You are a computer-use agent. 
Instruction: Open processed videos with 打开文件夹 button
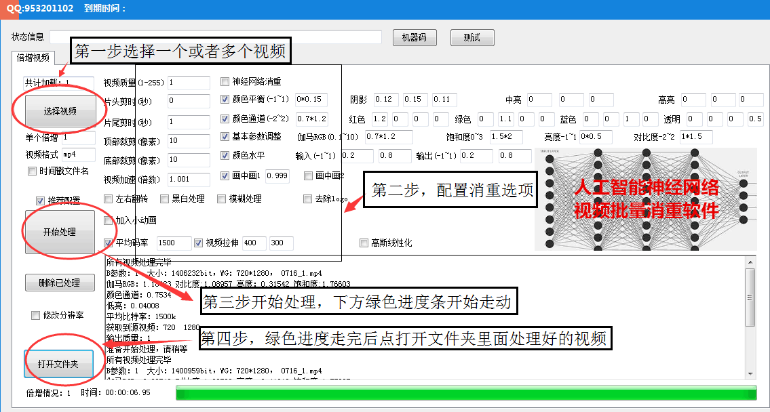point(59,364)
